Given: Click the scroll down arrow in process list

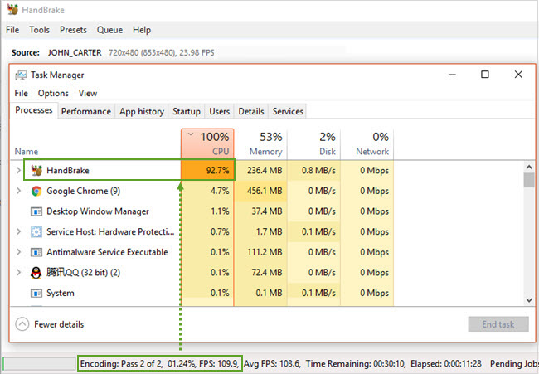Looking at the screenshot, I should click(529, 300).
